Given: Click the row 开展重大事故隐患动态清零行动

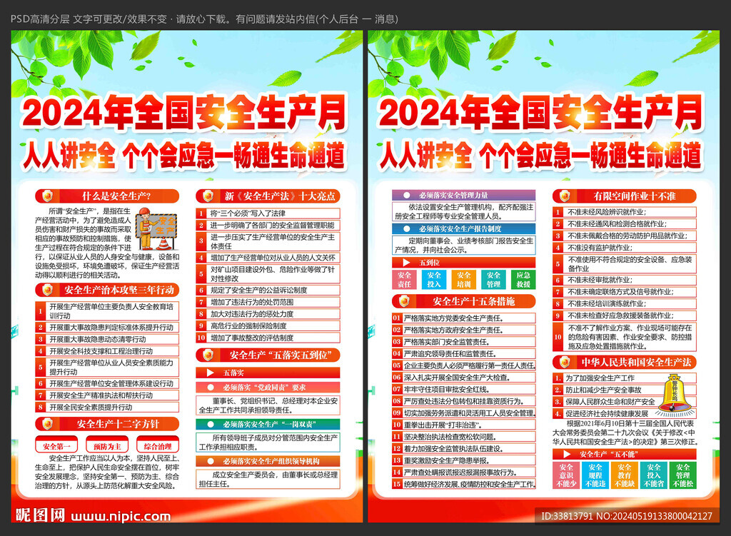Looking at the screenshot, I should point(107,339).
